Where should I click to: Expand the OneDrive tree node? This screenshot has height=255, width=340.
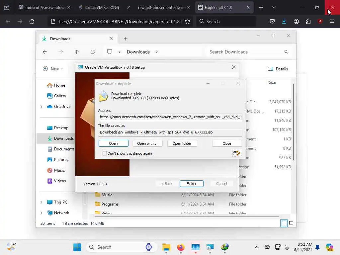pos(42,107)
